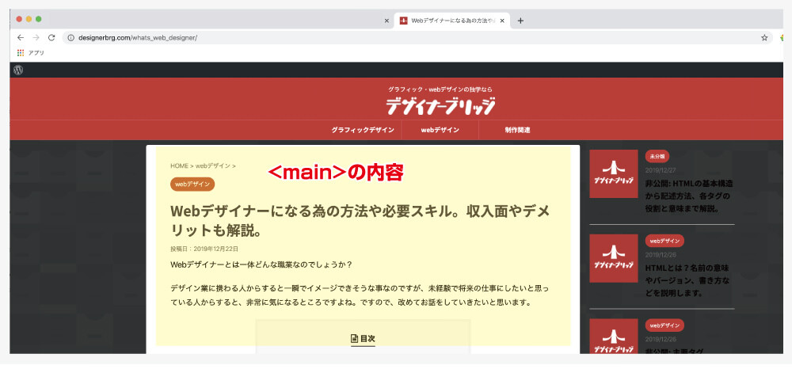The width and height of the screenshot is (792, 369).
Task: Click the 未分類 category tag in sidebar
Action: (657, 156)
